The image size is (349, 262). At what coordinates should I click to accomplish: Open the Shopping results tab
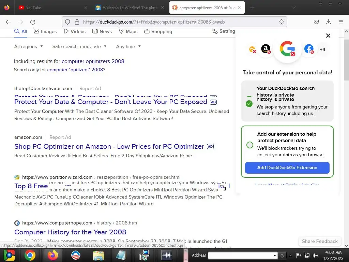pos(158,31)
